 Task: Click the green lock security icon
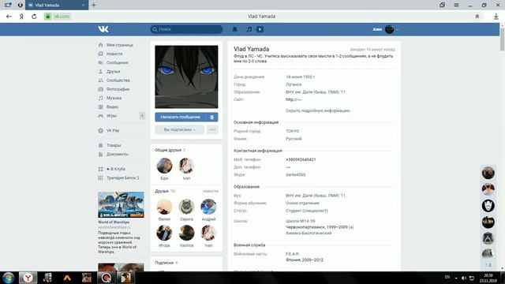click(47, 17)
